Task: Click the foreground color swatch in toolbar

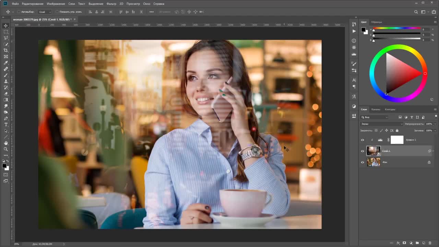Action: coord(4,166)
